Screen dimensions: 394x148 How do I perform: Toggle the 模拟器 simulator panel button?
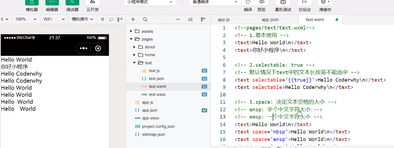click(x=32, y=3)
